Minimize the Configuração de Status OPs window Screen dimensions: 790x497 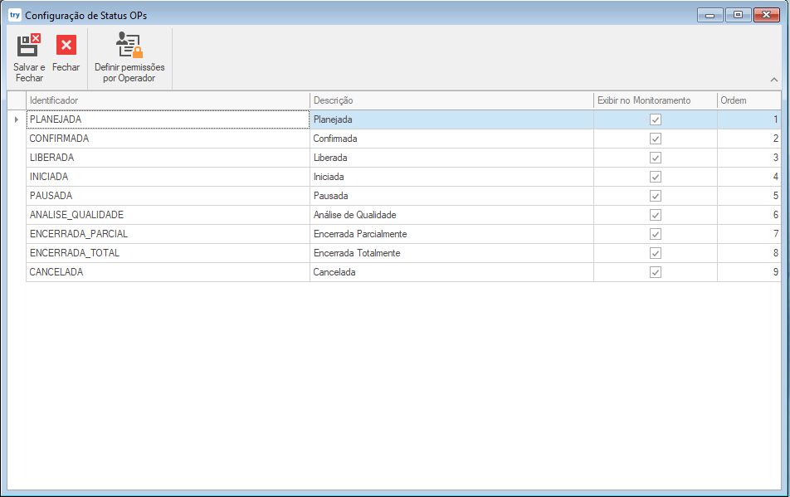[710, 15]
